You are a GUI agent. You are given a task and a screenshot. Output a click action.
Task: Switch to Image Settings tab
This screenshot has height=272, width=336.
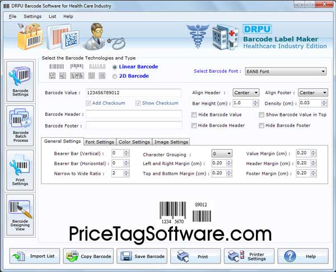(x=171, y=142)
